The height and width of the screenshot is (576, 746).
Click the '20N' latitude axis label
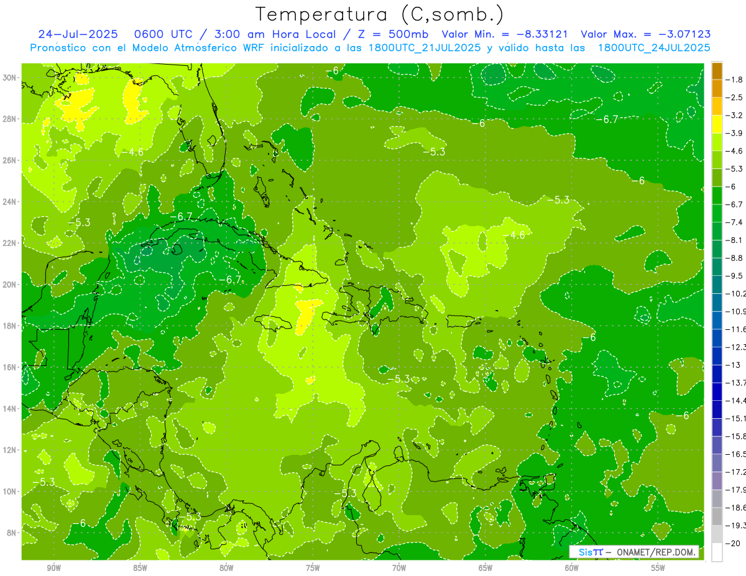coord(10,285)
